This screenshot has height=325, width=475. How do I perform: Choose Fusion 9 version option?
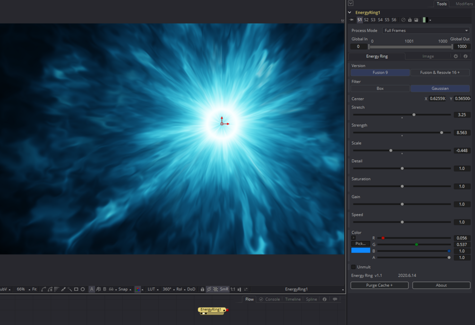click(x=380, y=72)
